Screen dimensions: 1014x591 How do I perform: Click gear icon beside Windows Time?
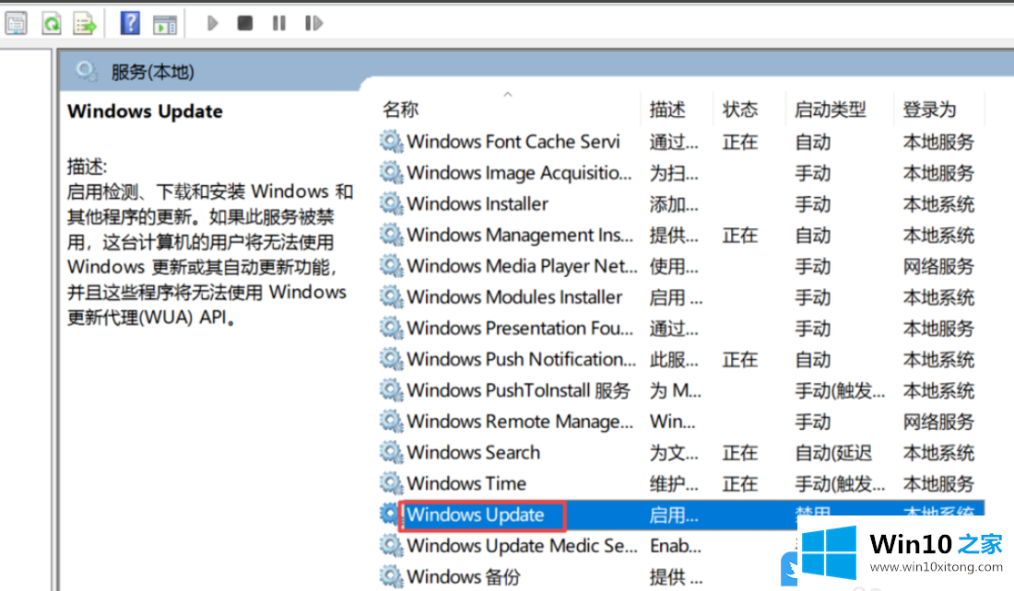pyautogui.click(x=392, y=483)
